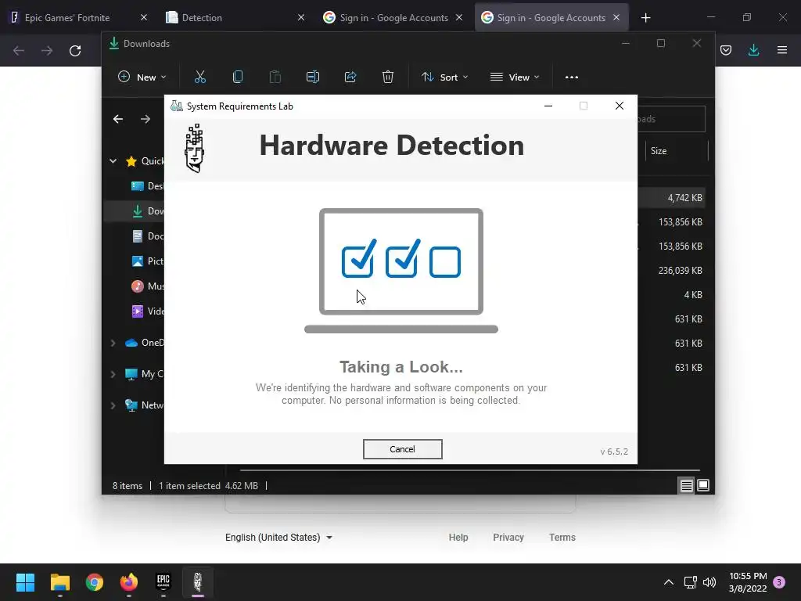Image resolution: width=801 pixels, height=601 pixels.
Task: Switch to details view layout icon
Action: tap(687, 485)
